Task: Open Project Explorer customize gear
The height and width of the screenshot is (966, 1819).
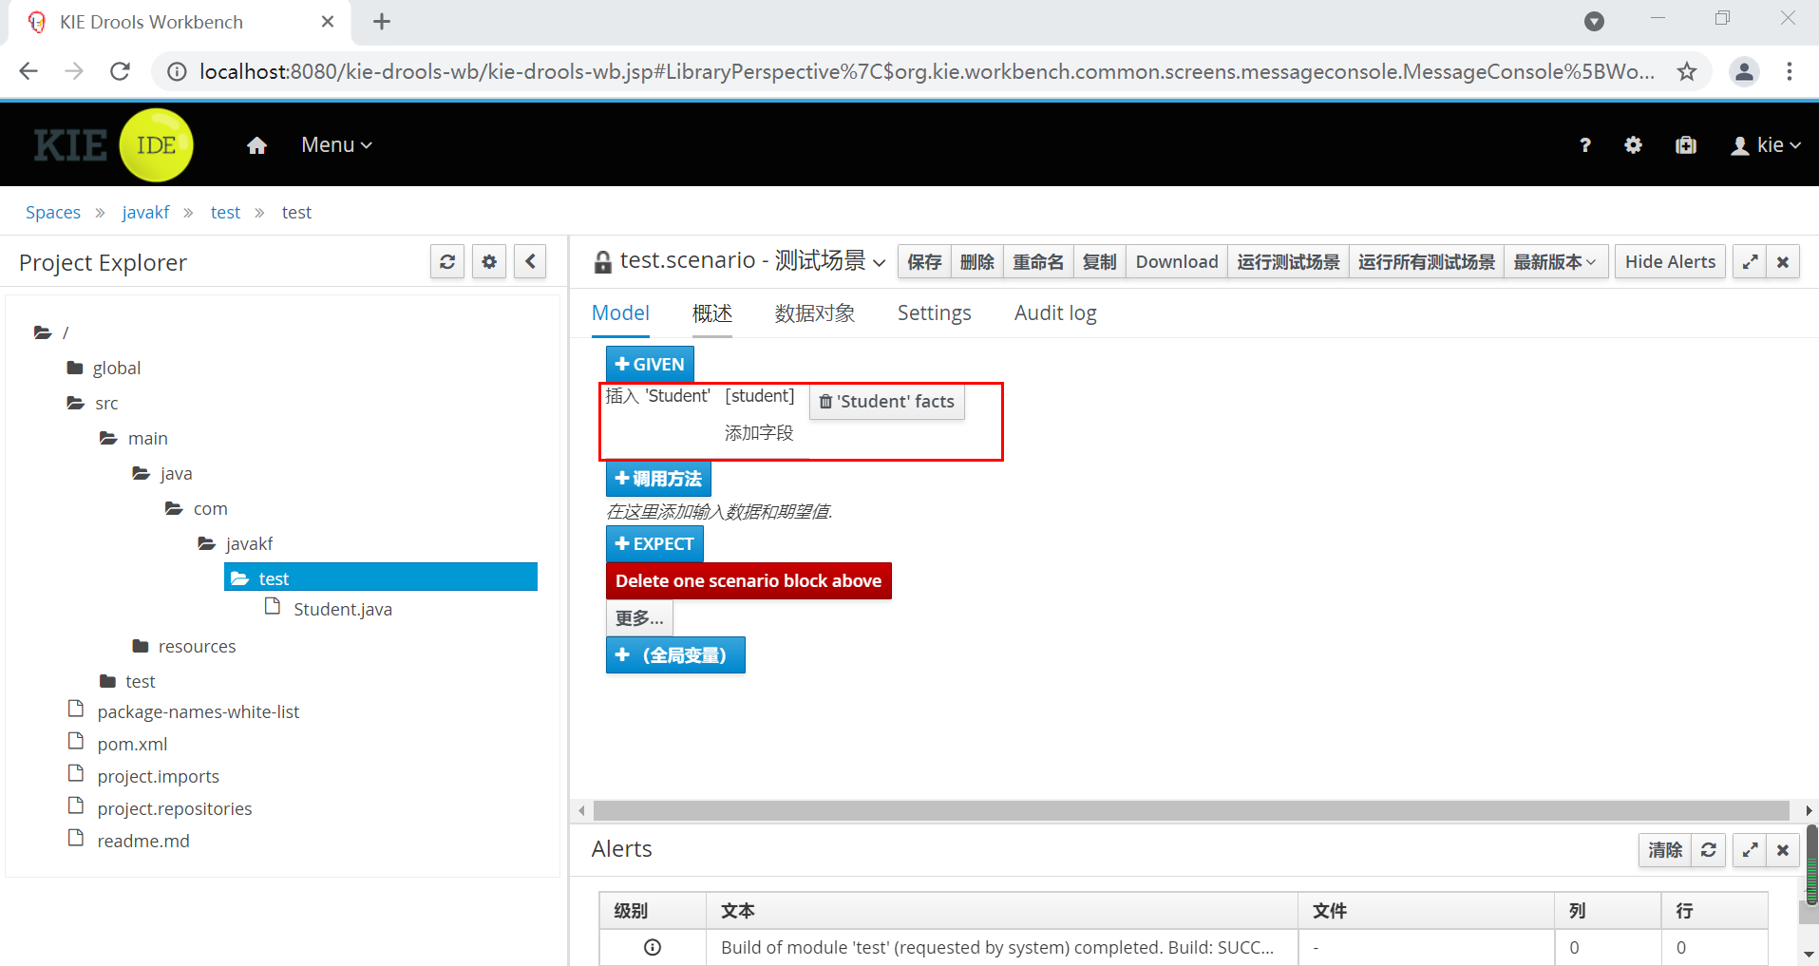Action: click(489, 262)
